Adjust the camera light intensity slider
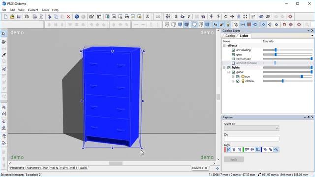 coord(283,81)
